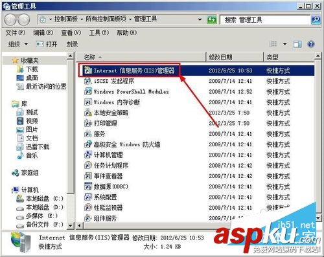This screenshot has width=324, height=257.
Task: Click the search magnifier icon
Action: (316, 19)
